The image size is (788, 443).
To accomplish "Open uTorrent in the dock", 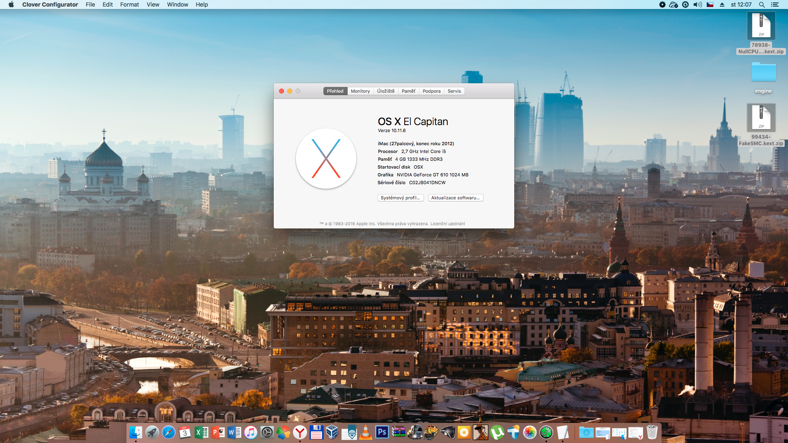I will (497, 432).
